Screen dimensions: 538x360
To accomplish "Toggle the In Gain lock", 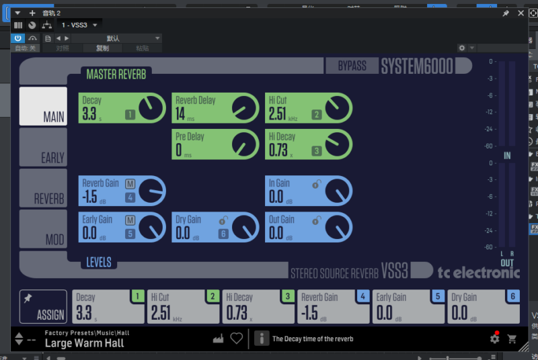I will (316, 183).
